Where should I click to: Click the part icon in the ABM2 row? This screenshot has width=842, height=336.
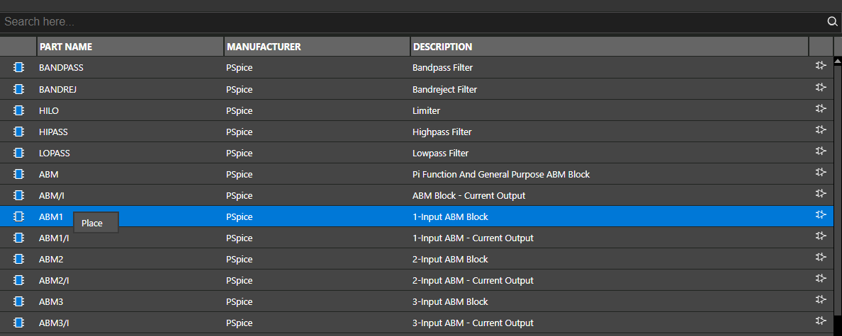[19, 259]
